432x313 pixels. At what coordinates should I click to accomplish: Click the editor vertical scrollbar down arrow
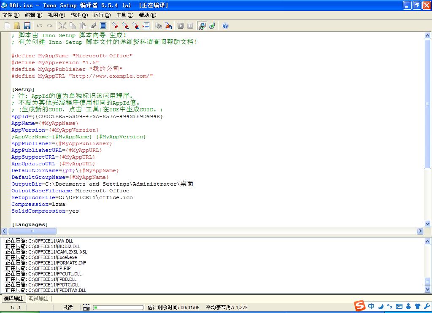coord(428,224)
